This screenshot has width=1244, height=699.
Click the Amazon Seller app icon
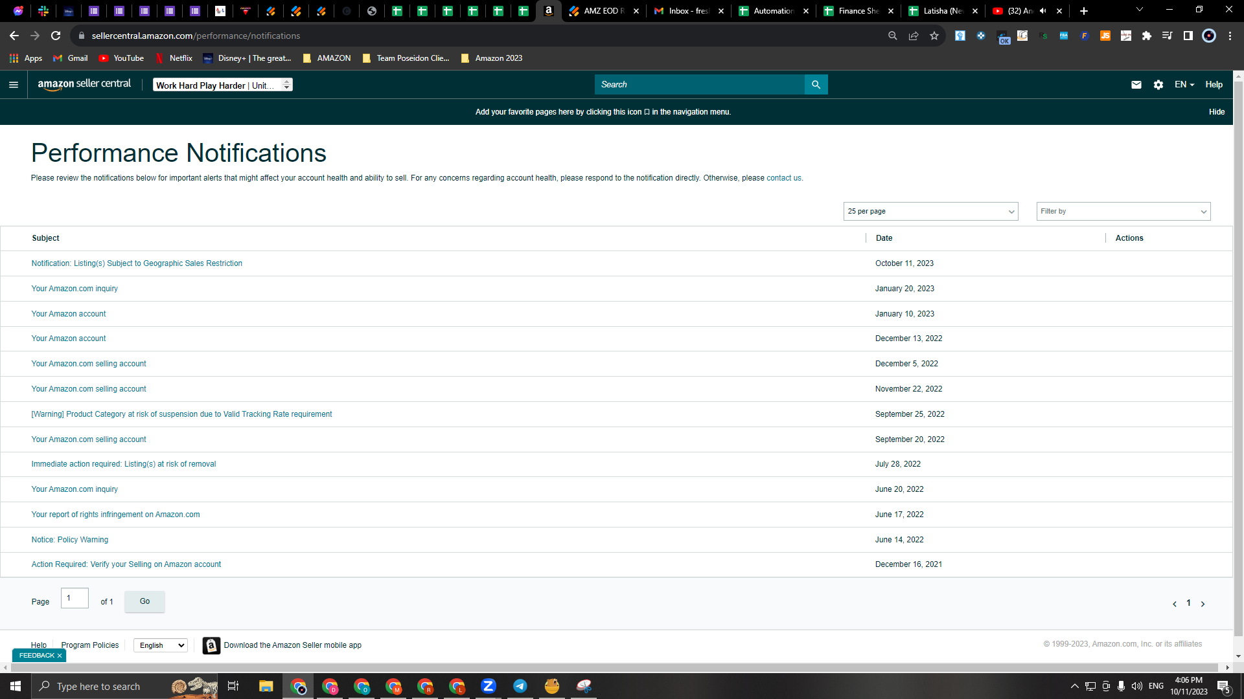click(x=211, y=645)
